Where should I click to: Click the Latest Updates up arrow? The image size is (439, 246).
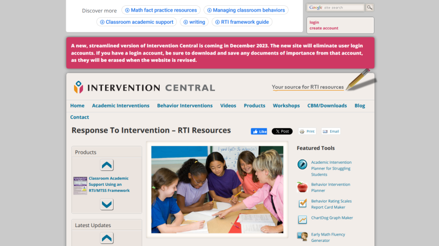pyautogui.click(x=107, y=238)
